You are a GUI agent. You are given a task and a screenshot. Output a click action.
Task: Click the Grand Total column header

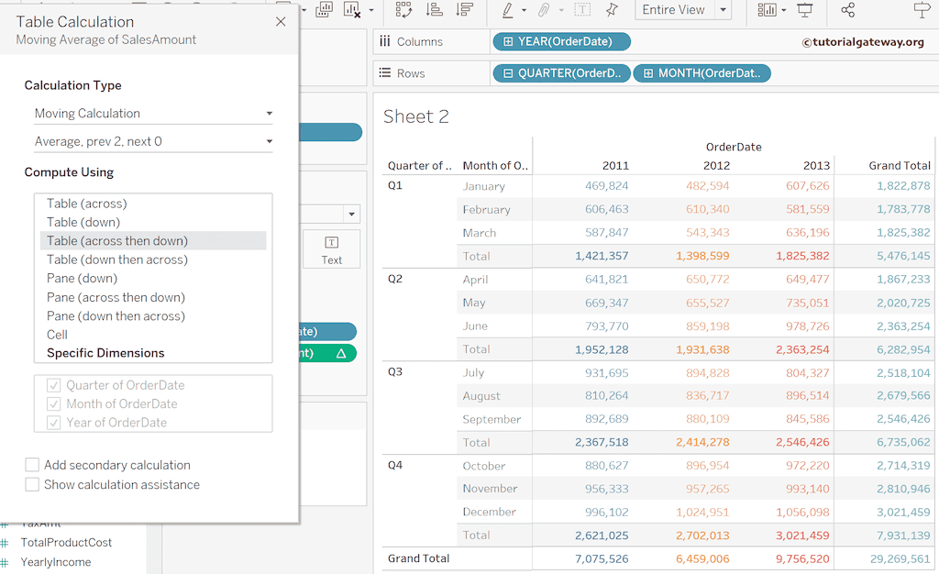tap(900, 166)
